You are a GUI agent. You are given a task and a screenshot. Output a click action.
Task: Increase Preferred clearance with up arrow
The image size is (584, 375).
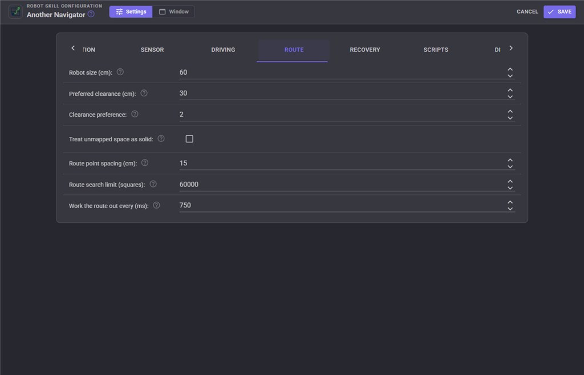[x=510, y=90]
